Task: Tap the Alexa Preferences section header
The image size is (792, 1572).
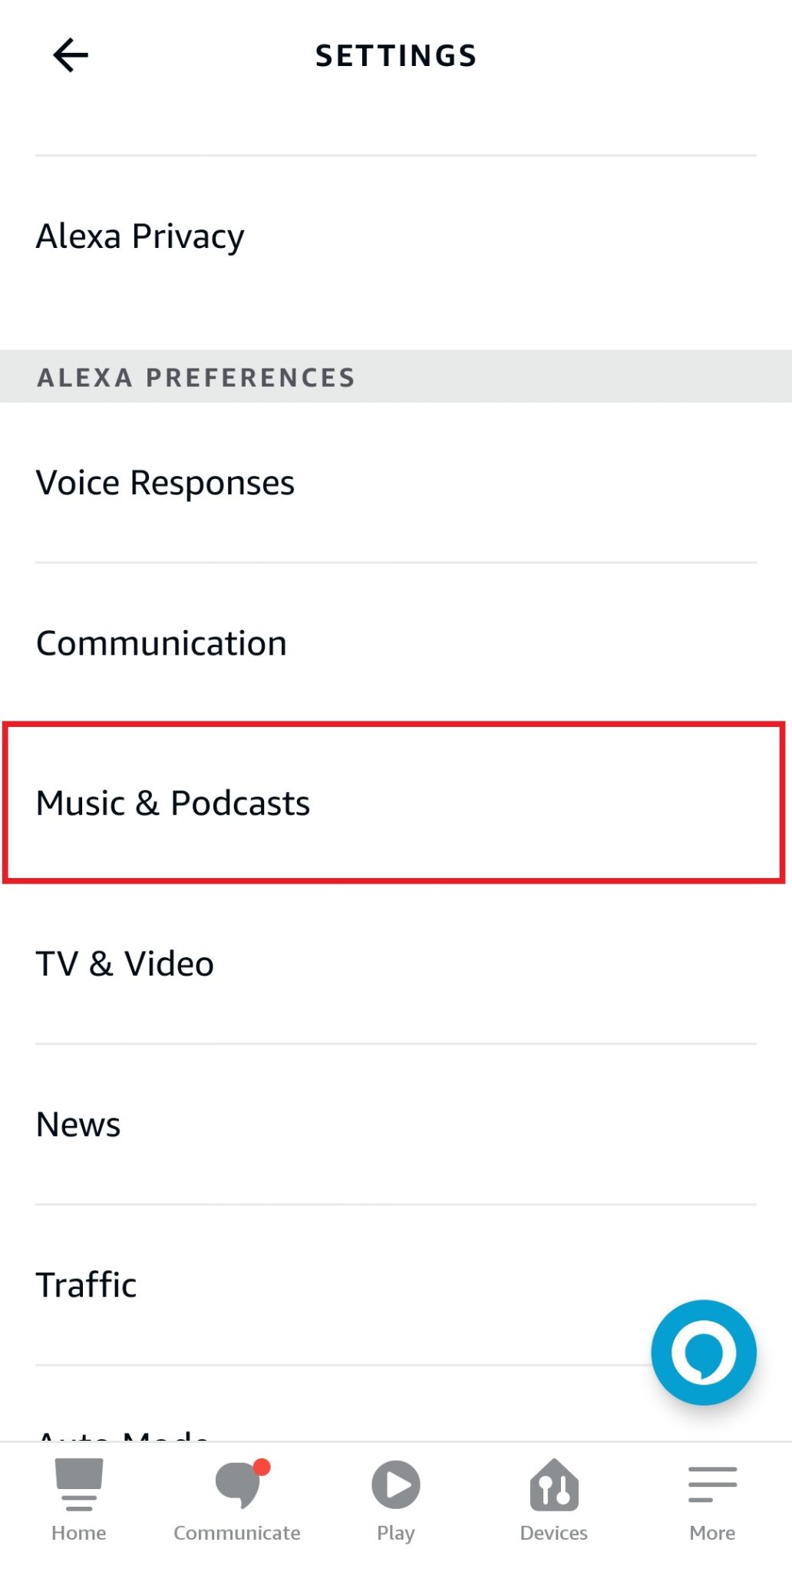Action: (x=196, y=377)
